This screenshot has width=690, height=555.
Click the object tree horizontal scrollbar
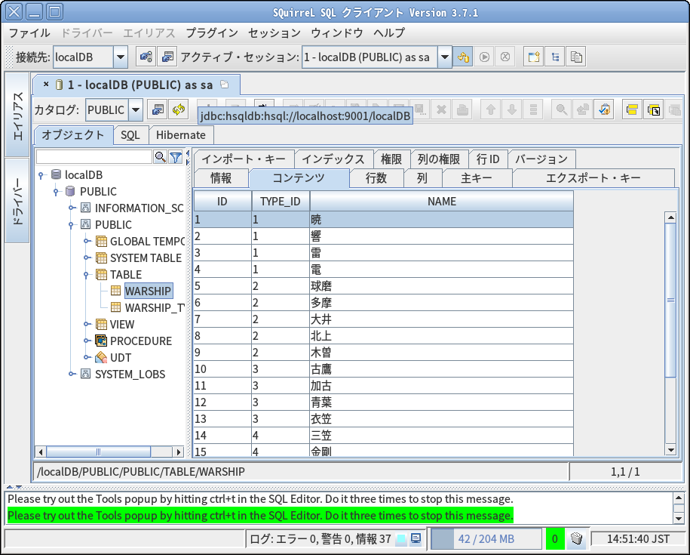point(109,452)
